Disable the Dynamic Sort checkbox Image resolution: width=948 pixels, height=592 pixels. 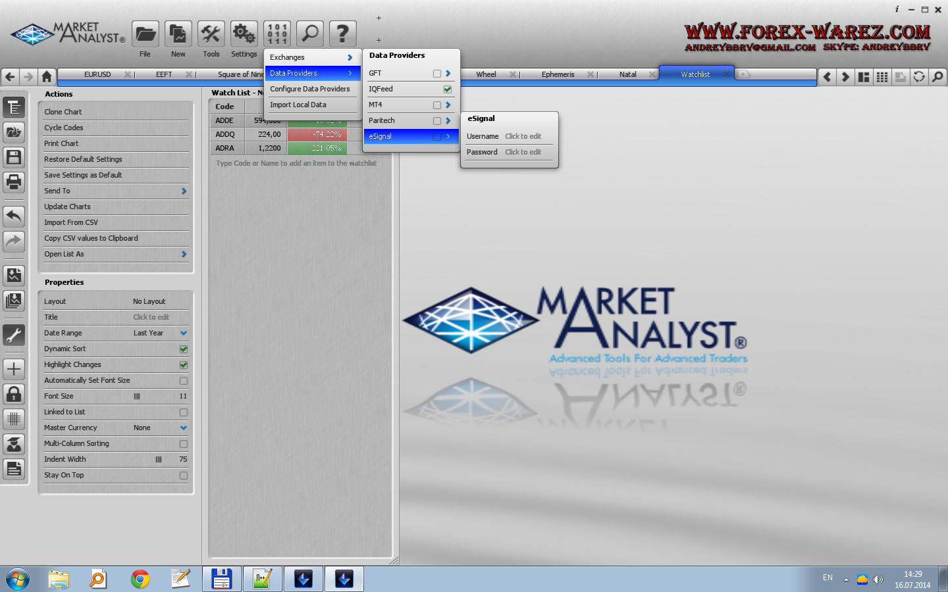184,349
